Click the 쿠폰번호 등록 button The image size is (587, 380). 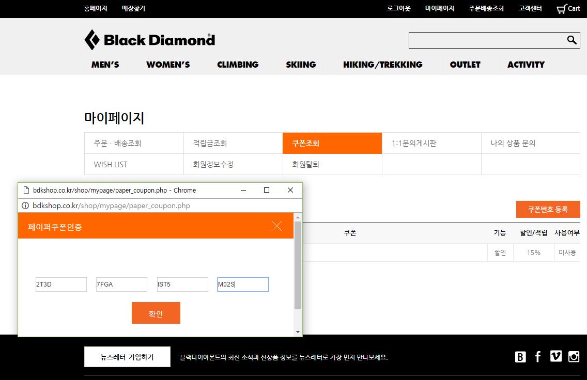pyautogui.click(x=548, y=209)
